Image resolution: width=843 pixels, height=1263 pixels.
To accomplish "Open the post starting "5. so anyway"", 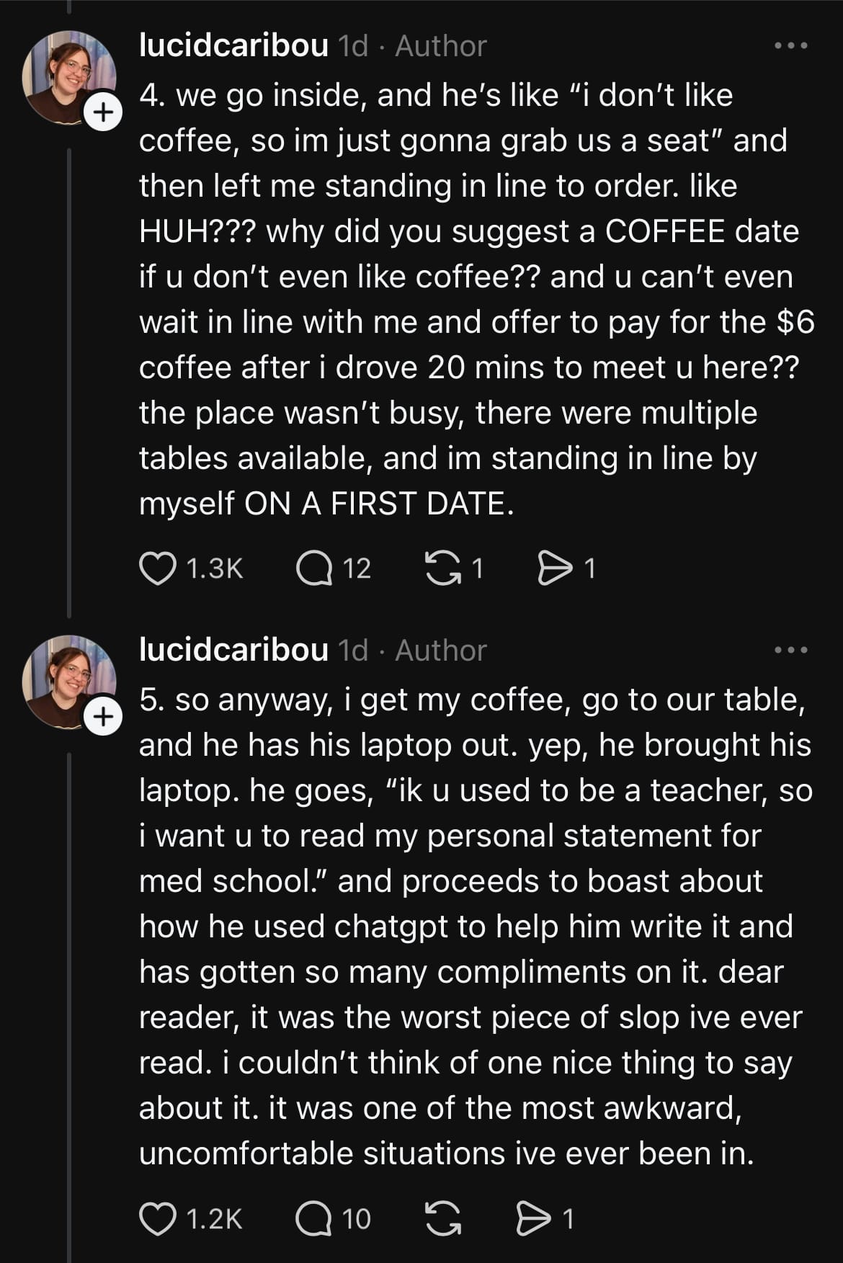I will (468, 926).
